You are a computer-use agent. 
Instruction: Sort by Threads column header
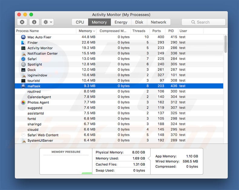(140, 31)
